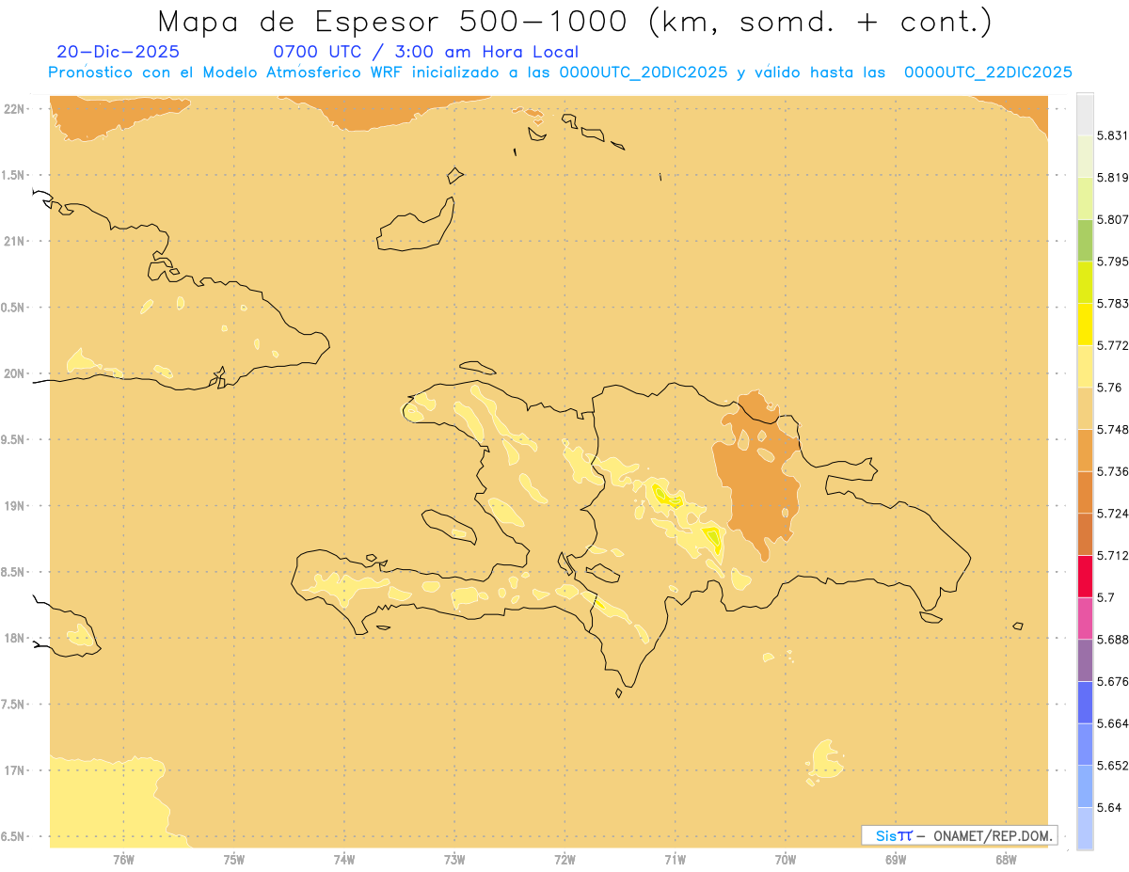The image size is (1129, 872).
Task: Click the legend value 5.783
Action: pyautogui.click(x=1112, y=303)
